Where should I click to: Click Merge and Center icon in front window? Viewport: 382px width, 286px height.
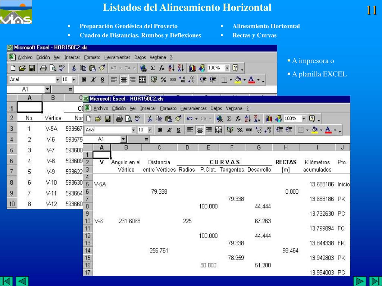point(219,130)
